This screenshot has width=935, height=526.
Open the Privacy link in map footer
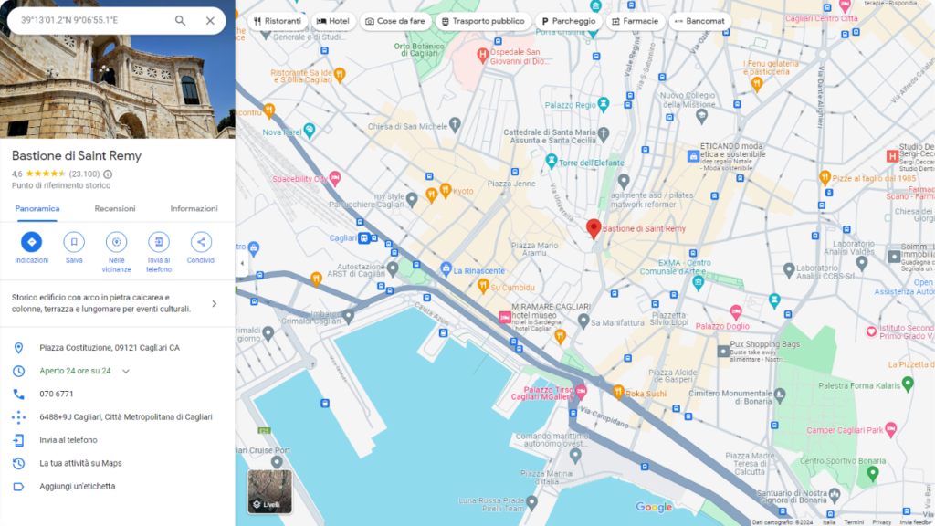pos(882,522)
